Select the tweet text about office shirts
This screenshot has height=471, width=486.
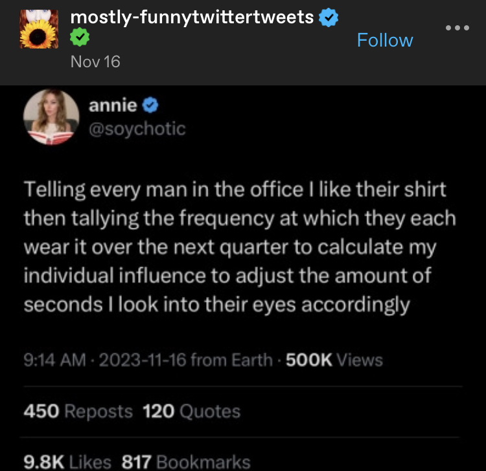(240, 247)
